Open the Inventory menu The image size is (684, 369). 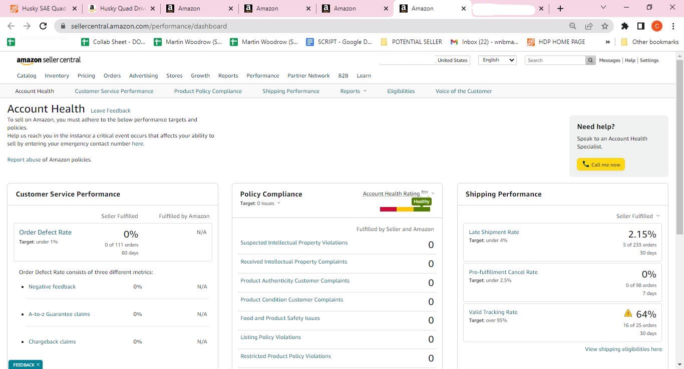(x=57, y=75)
